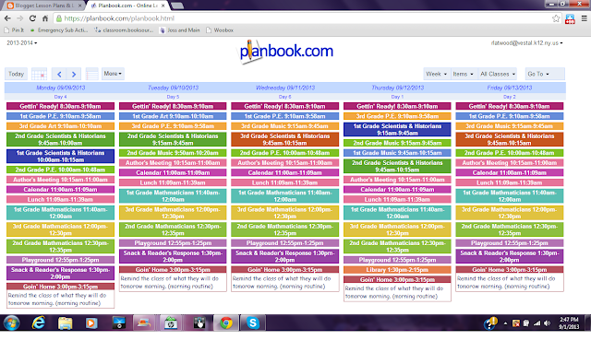Open the month calendar view icon
The width and height of the screenshot is (591, 340).
click(39, 74)
